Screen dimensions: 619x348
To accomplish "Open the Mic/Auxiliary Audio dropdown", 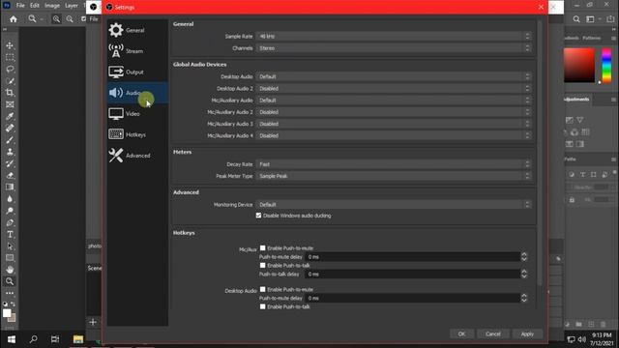I will [394, 101].
